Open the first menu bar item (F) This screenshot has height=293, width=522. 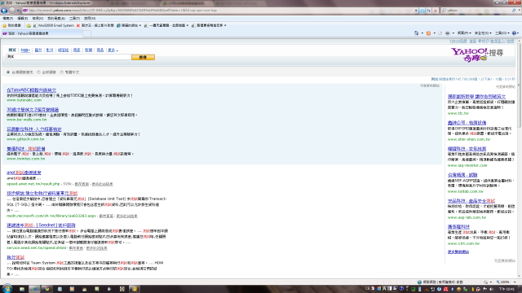7,18
